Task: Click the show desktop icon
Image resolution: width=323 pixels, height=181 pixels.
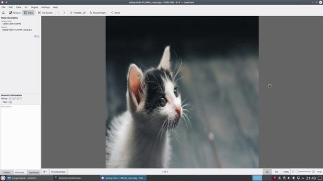Action: [320, 178]
